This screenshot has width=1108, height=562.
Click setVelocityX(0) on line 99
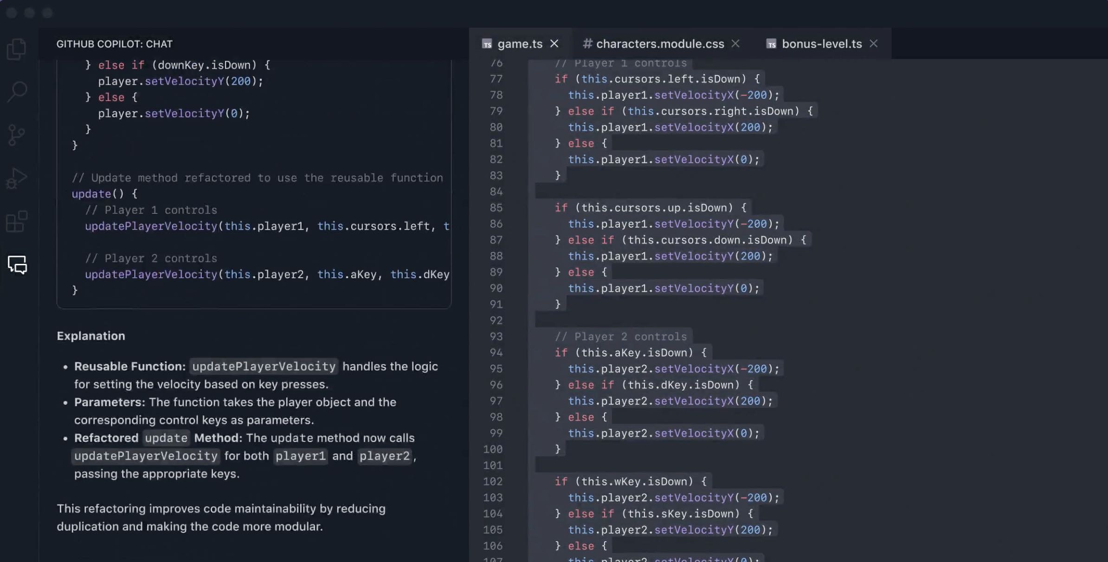click(x=704, y=433)
